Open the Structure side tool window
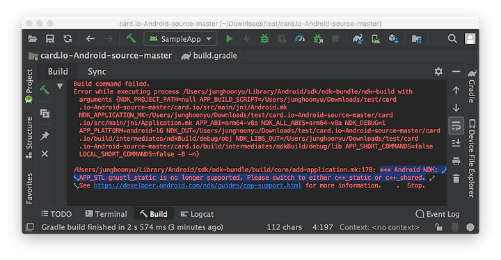 pyautogui.click(x=29, y=137)
